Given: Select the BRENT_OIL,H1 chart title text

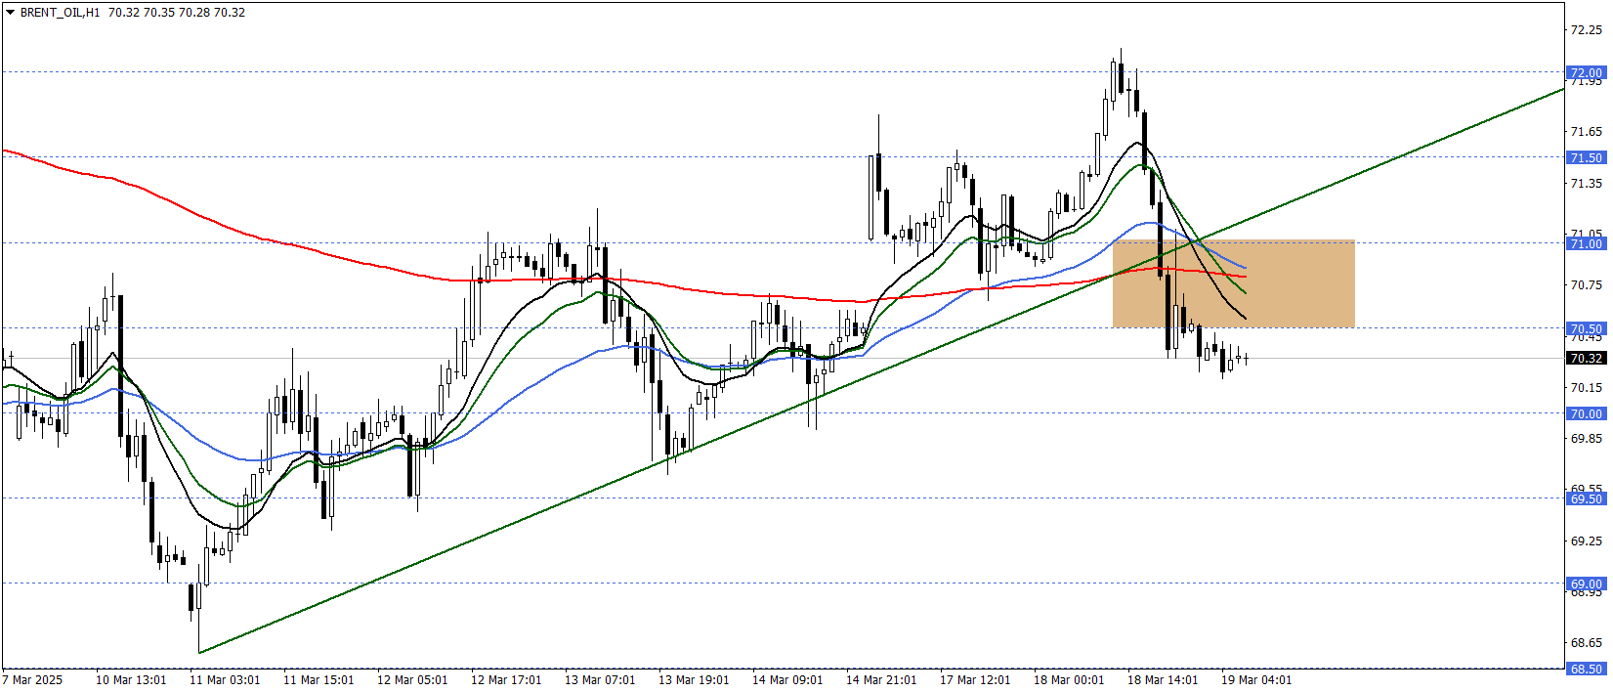Looking at the screenshot, I should pyautogui.click(x=61, y=13).
